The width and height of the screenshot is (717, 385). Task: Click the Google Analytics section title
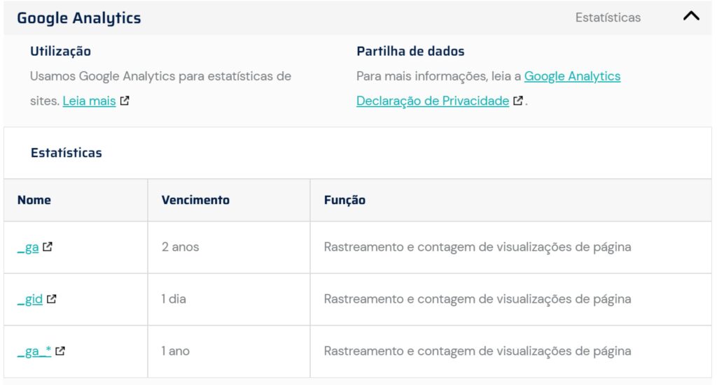[78, 18]
